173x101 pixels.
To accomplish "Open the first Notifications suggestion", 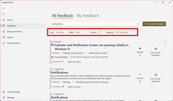I will 60,73.
